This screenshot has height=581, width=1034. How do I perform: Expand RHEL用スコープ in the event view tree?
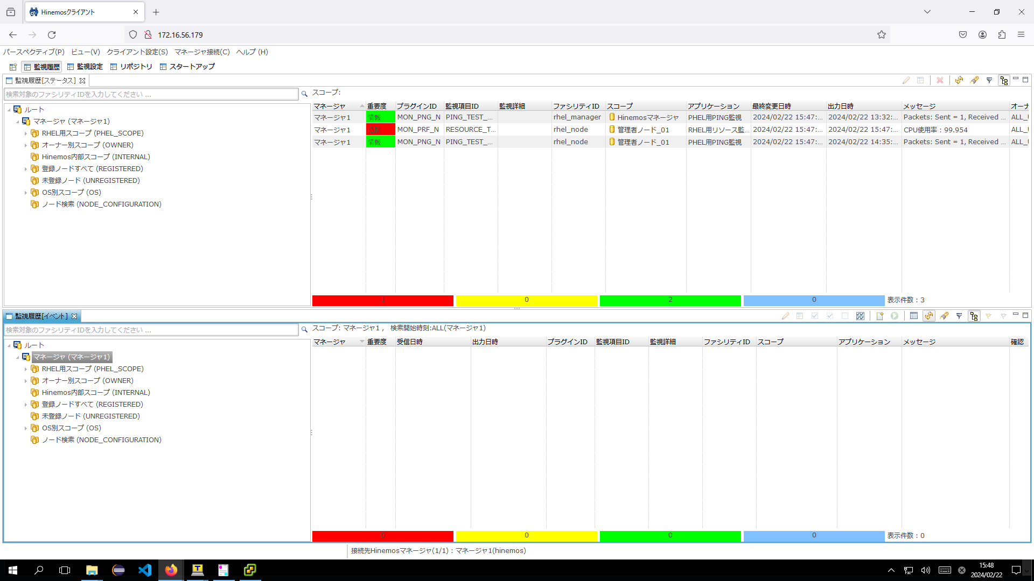click(x=25, y=369)
